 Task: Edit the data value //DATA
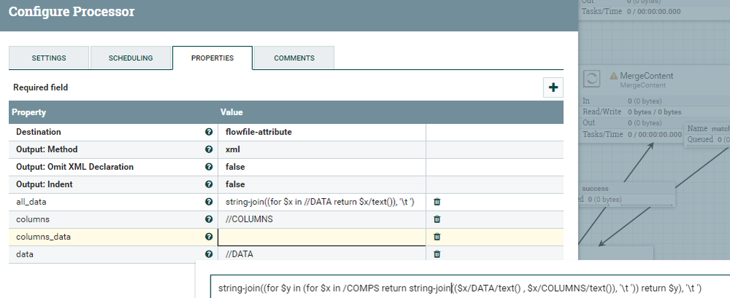click(322, 254)
